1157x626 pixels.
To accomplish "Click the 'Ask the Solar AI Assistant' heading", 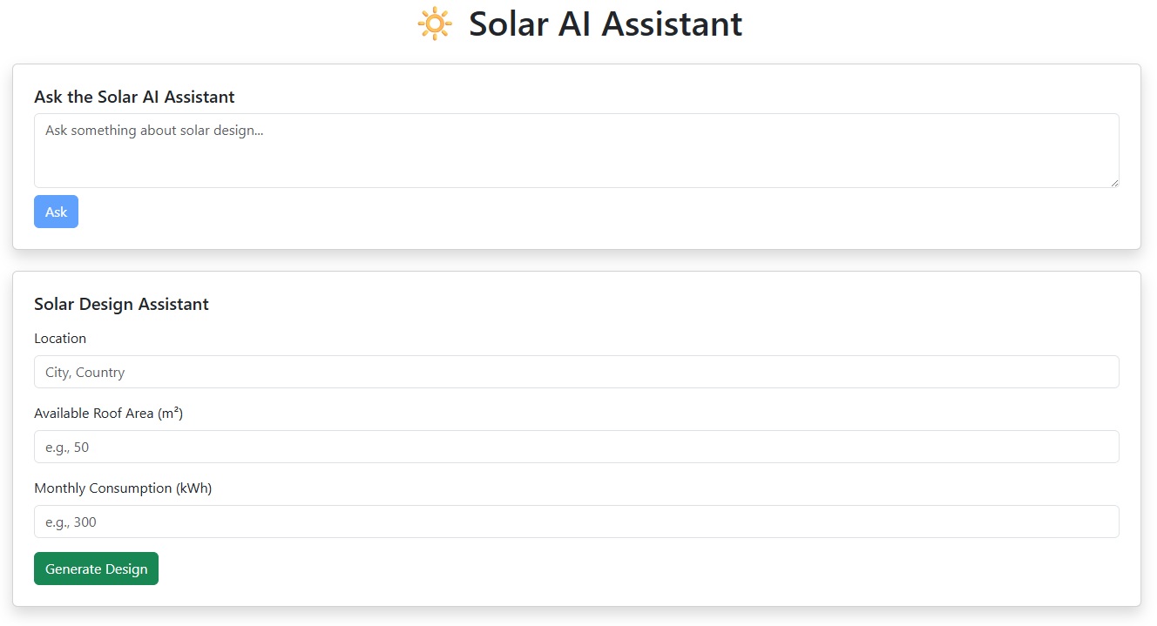I will [134, 97].
